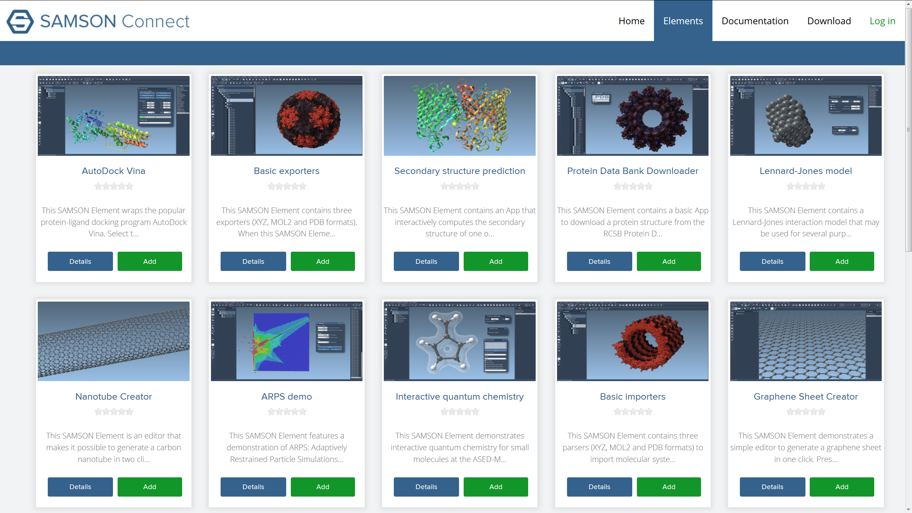
Task: Click the Nanotube Creator preview image
Action: click(113, 341)
